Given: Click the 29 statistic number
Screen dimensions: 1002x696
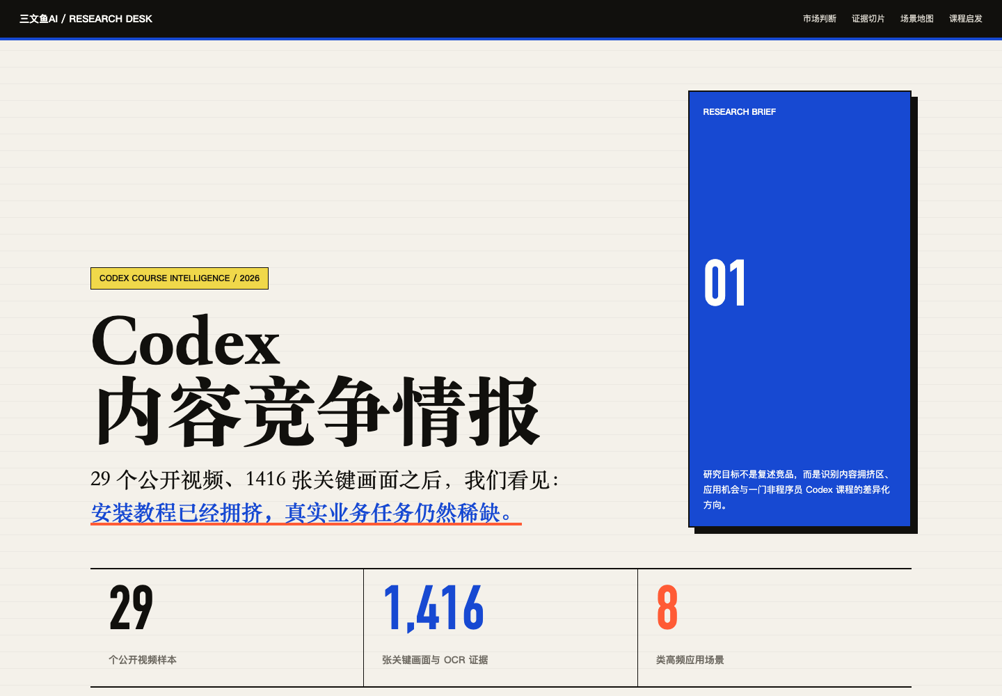Looking at the screenshot, I should point(131,608).
